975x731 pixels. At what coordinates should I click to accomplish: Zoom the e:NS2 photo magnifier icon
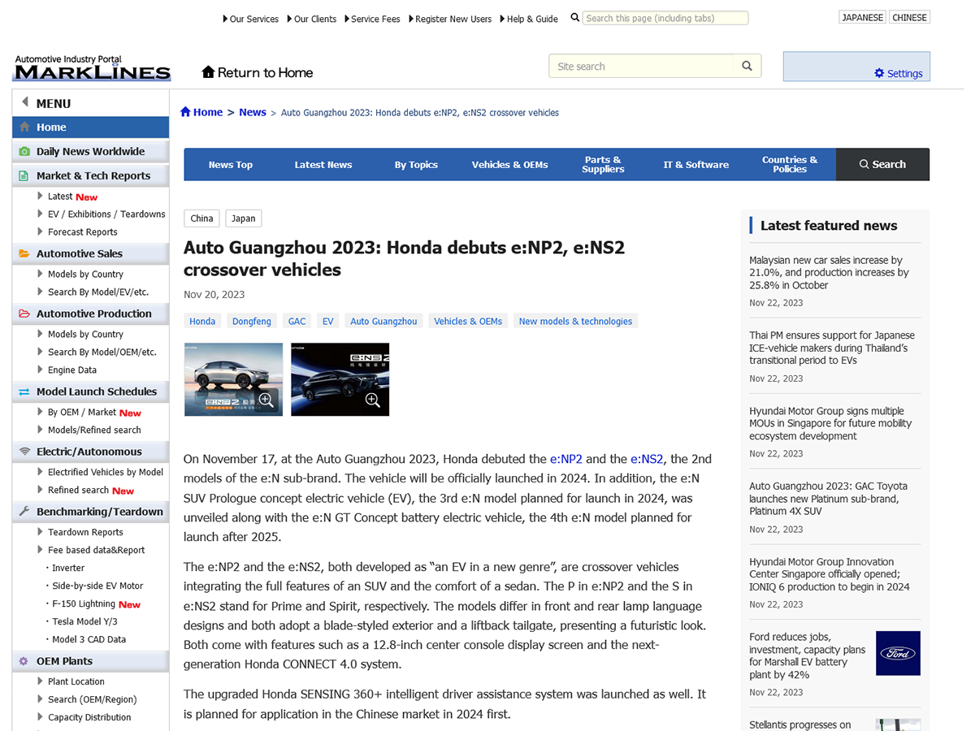373,400
